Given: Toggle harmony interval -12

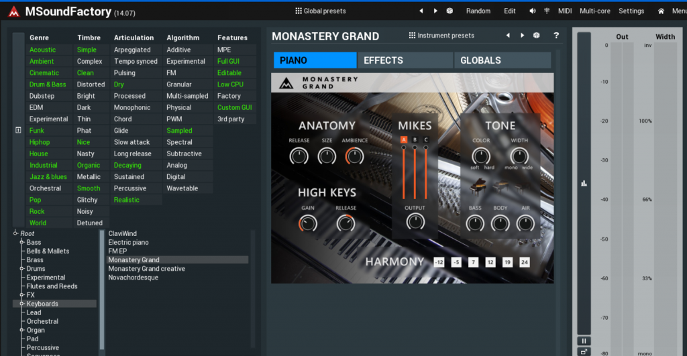Looking at the screenshot, I should (439, 262).
